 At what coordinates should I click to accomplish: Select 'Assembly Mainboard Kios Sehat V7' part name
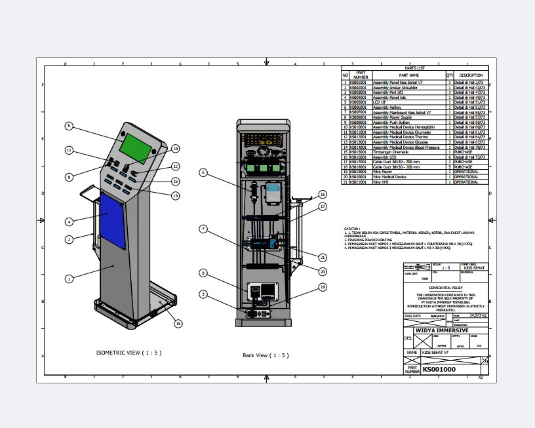click(x=402, y=112)
